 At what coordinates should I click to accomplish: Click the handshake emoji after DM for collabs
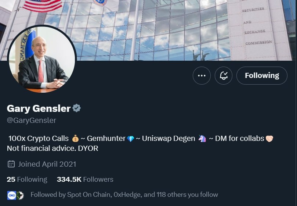pos(269,139)
